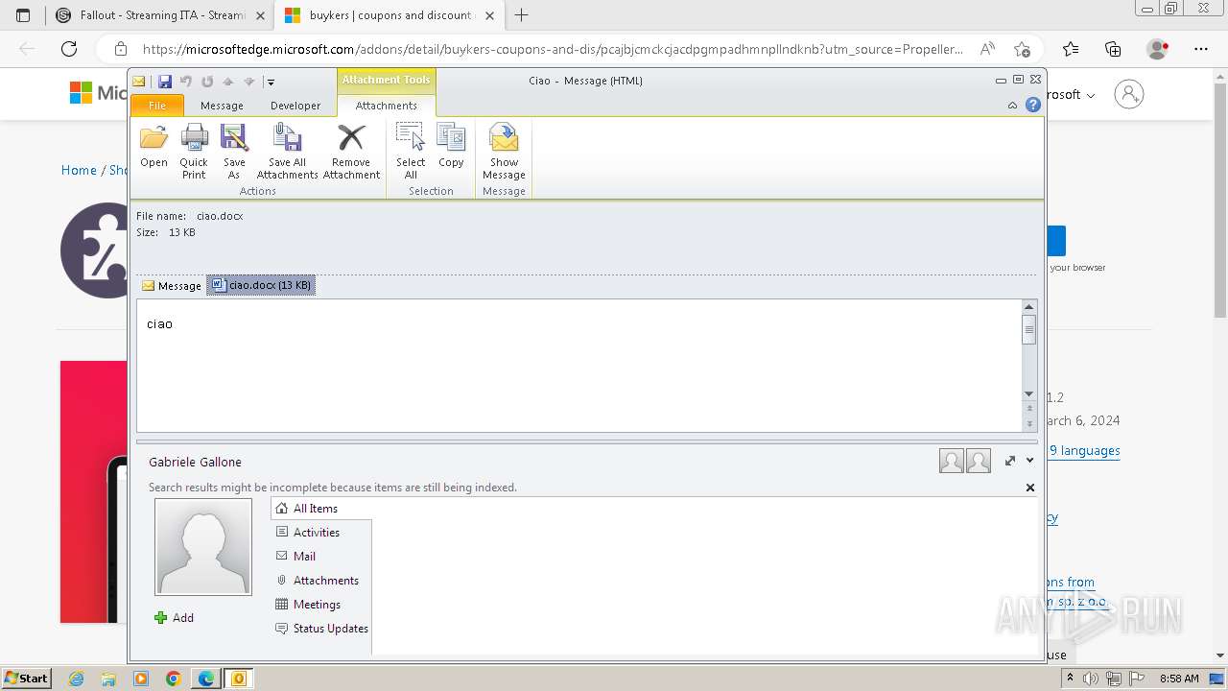Select Status Updates in the People Pane
The image size is (1228, 691).
[321, 629]
